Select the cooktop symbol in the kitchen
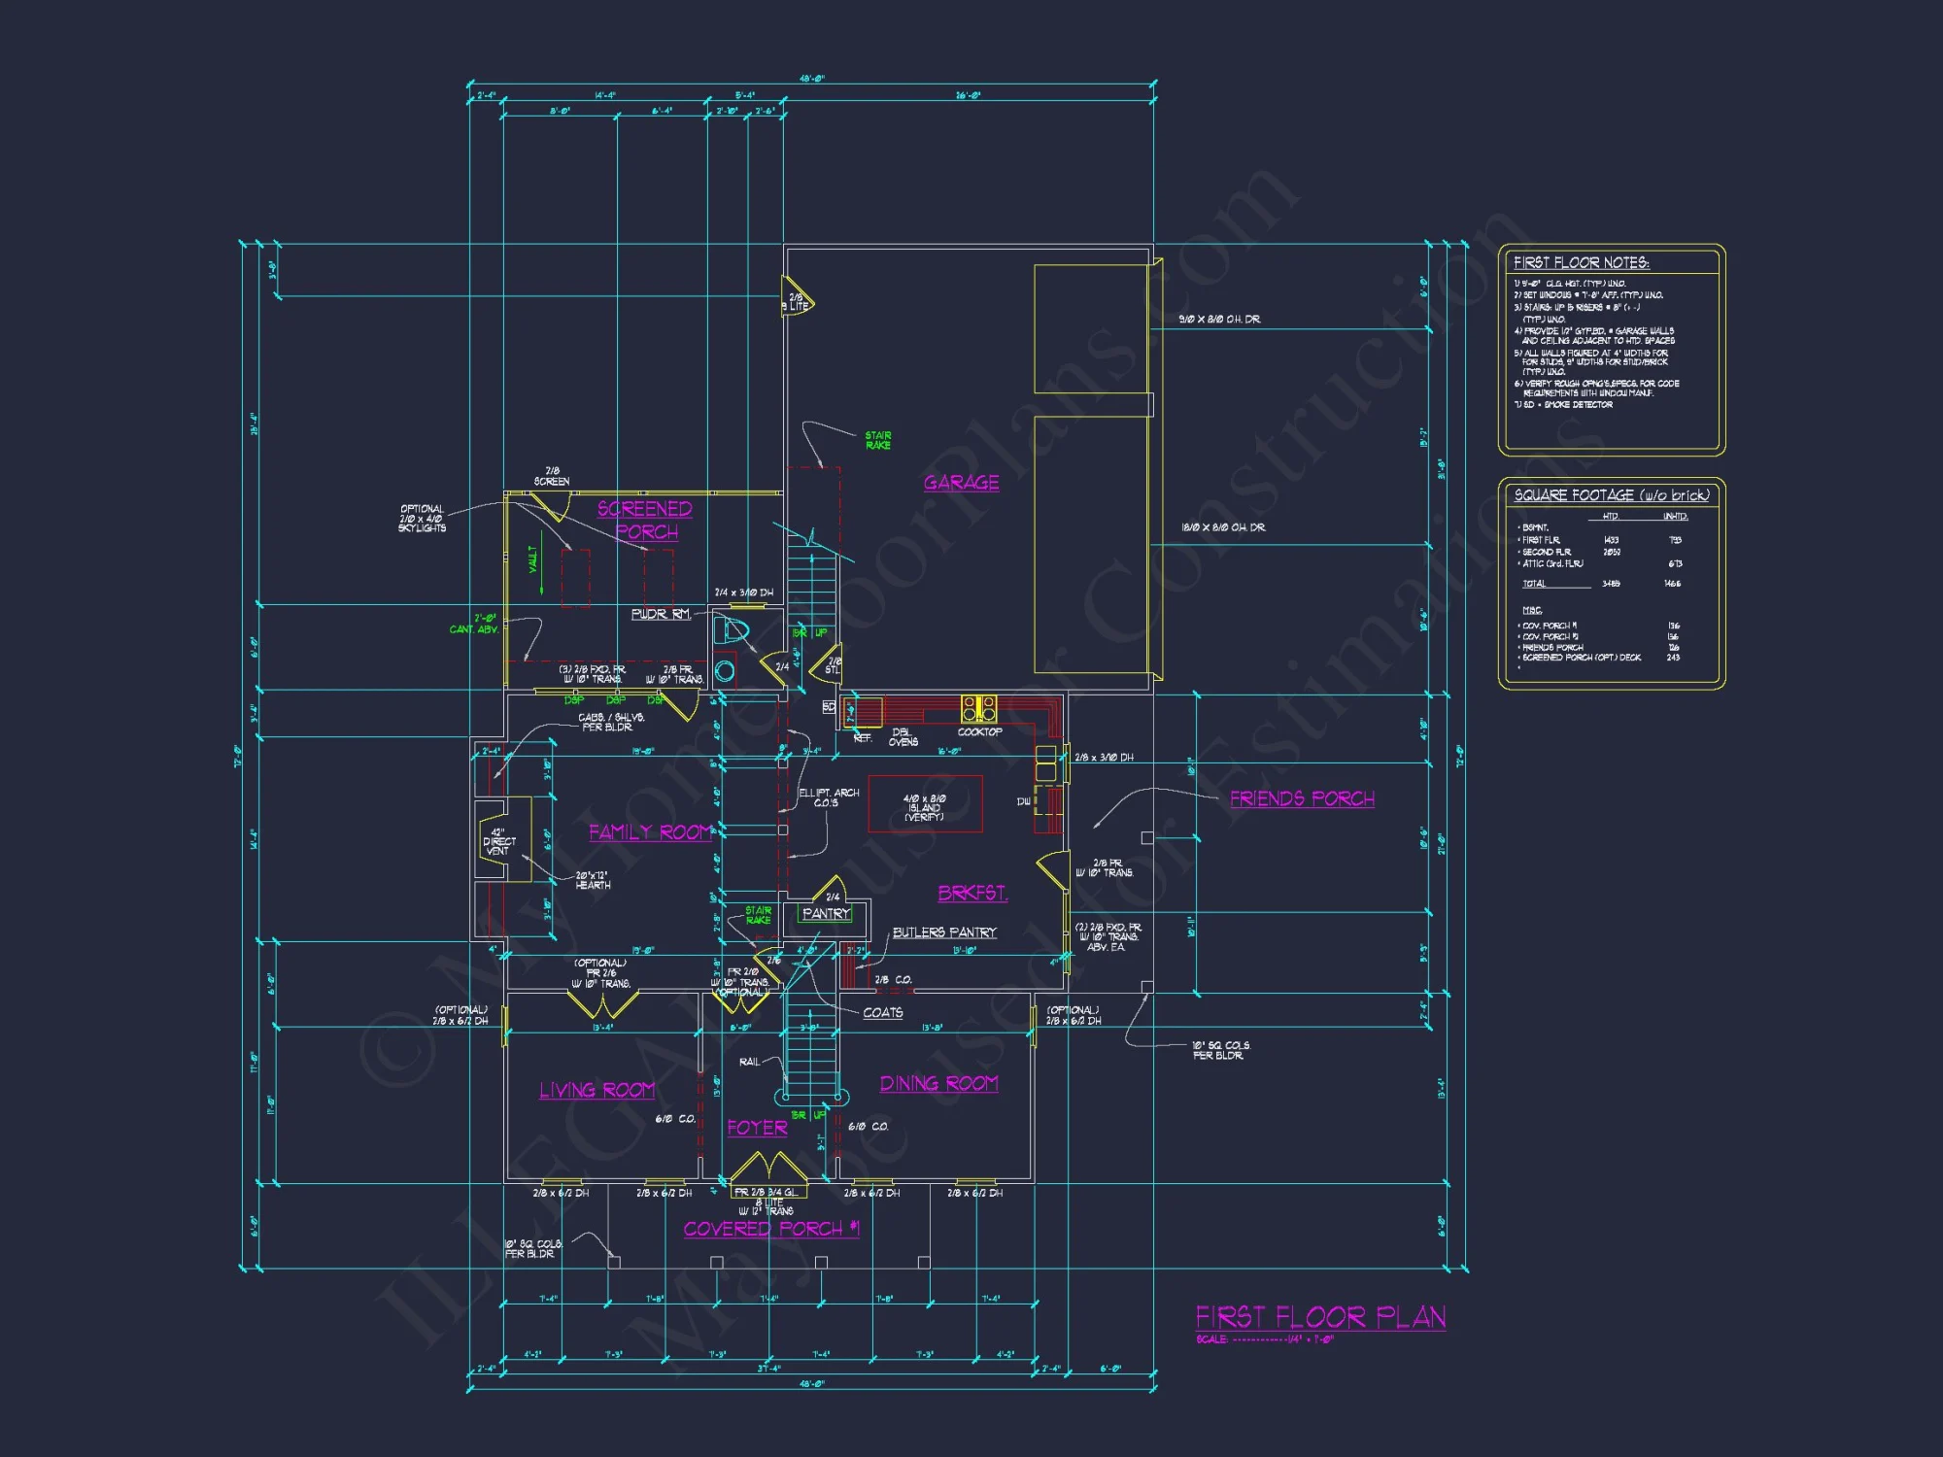This screenshot has height=1457, width=1943. pyautogui.click(x=979, y=709)
